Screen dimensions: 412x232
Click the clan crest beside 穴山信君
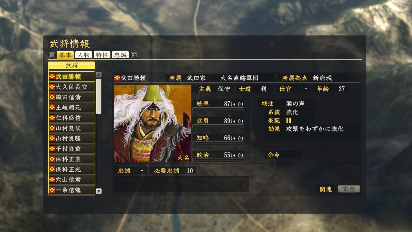click(x=52, y=179)
